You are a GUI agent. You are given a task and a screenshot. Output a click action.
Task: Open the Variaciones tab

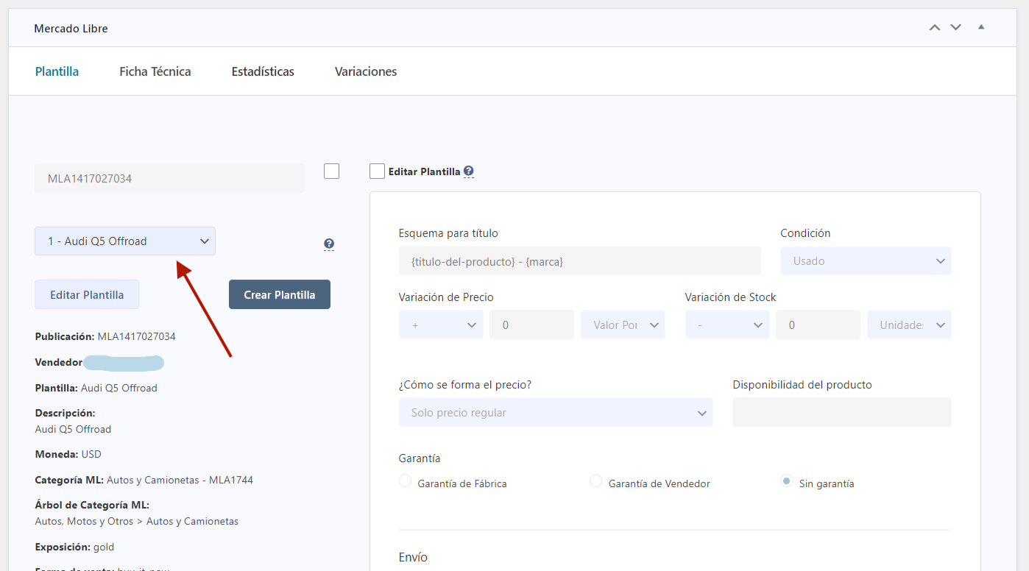click(366, 71)
